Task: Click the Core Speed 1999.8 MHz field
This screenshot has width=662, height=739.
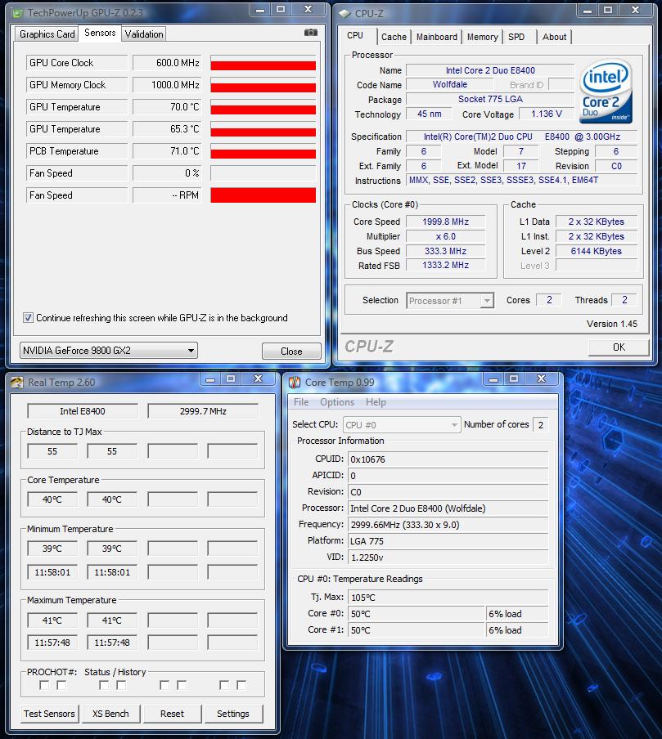Action: (x=445, y=222)
